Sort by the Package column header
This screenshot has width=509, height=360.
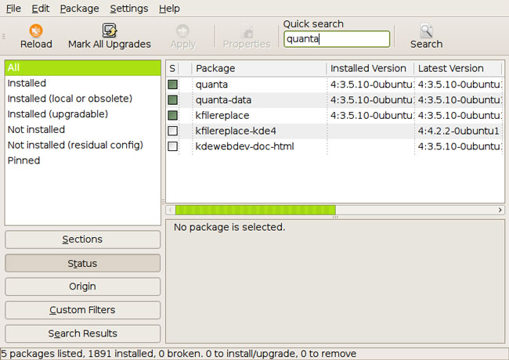point(259,68)
